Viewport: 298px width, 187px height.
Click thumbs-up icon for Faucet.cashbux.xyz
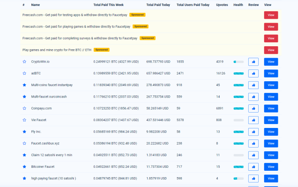point(253,143)
